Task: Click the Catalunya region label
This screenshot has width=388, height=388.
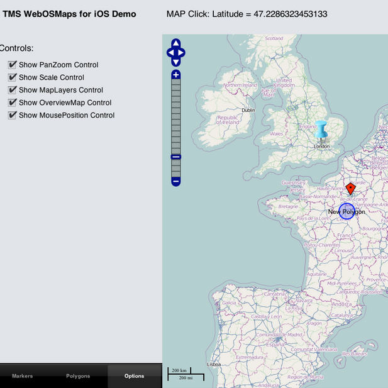Action: pyautogui.click(x=341, y=315)
